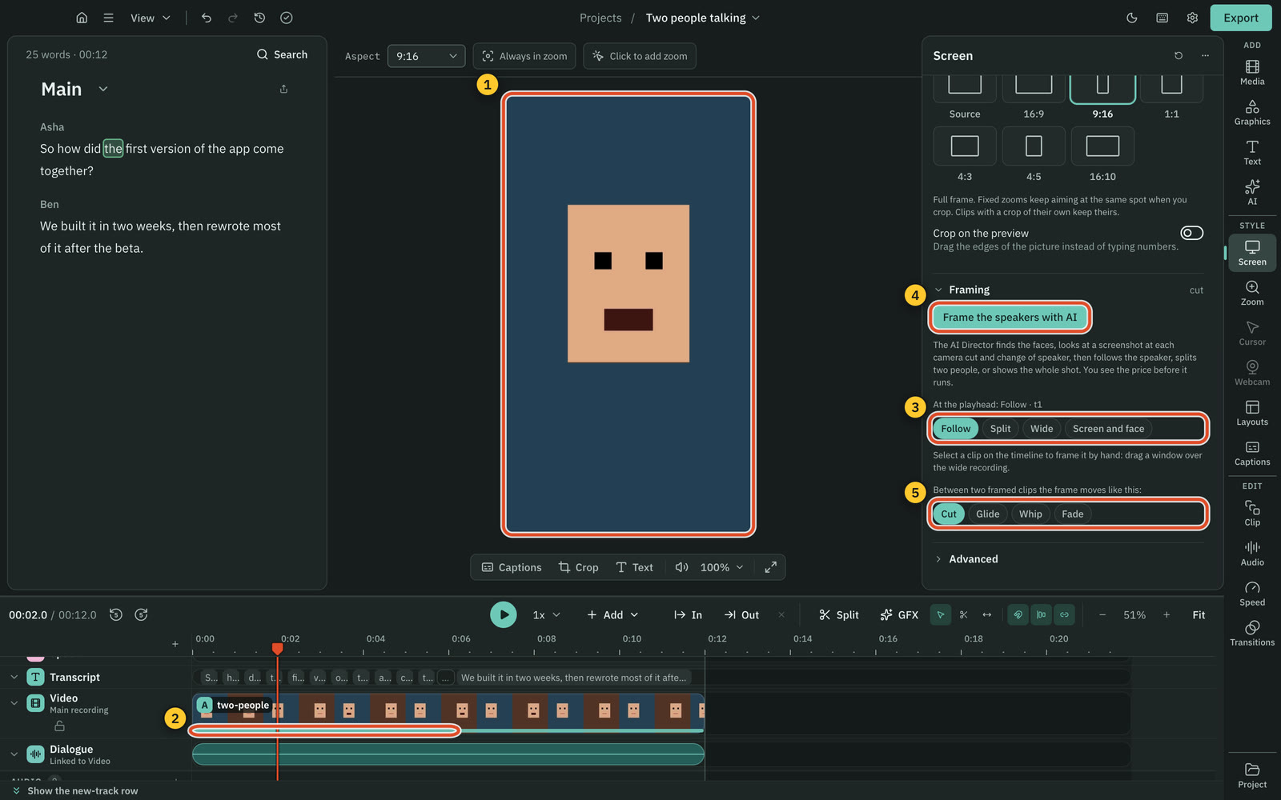This screenshot has height=800, width=1281.
Task: Open the hamburger main menu
Action: point(108,18)
